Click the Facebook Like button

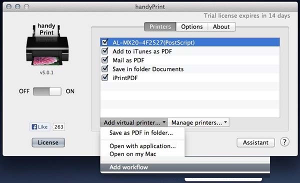[39, 127]
